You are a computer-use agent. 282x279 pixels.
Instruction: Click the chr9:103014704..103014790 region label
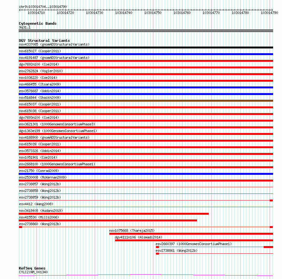pyautogui.click(x=43, y=7)
